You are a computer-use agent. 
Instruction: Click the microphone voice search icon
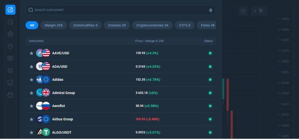(x=211, y=10)
